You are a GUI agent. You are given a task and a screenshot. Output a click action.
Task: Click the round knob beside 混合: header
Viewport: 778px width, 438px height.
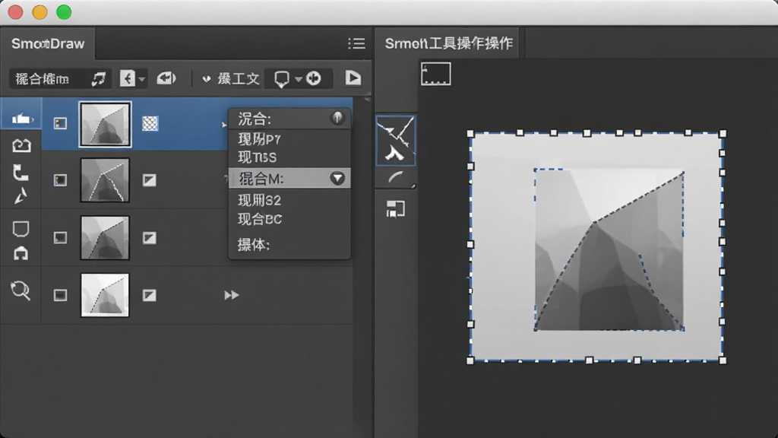(x=337, y=118)
